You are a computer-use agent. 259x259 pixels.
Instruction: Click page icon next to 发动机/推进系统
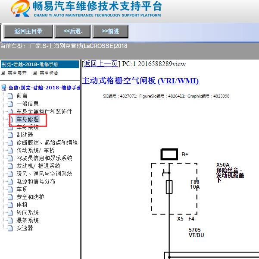click(10, 166)
